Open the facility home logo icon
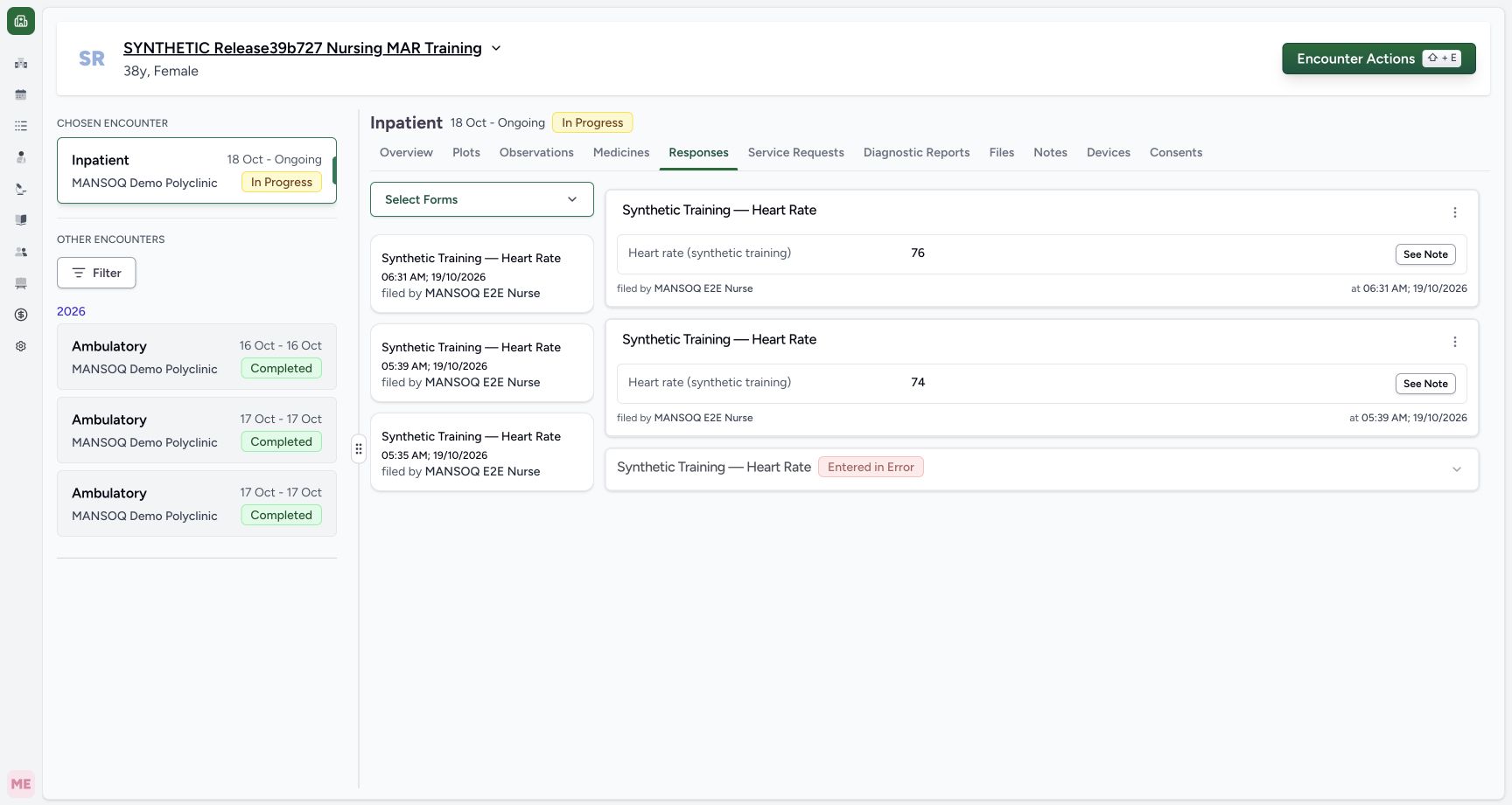 21,21
